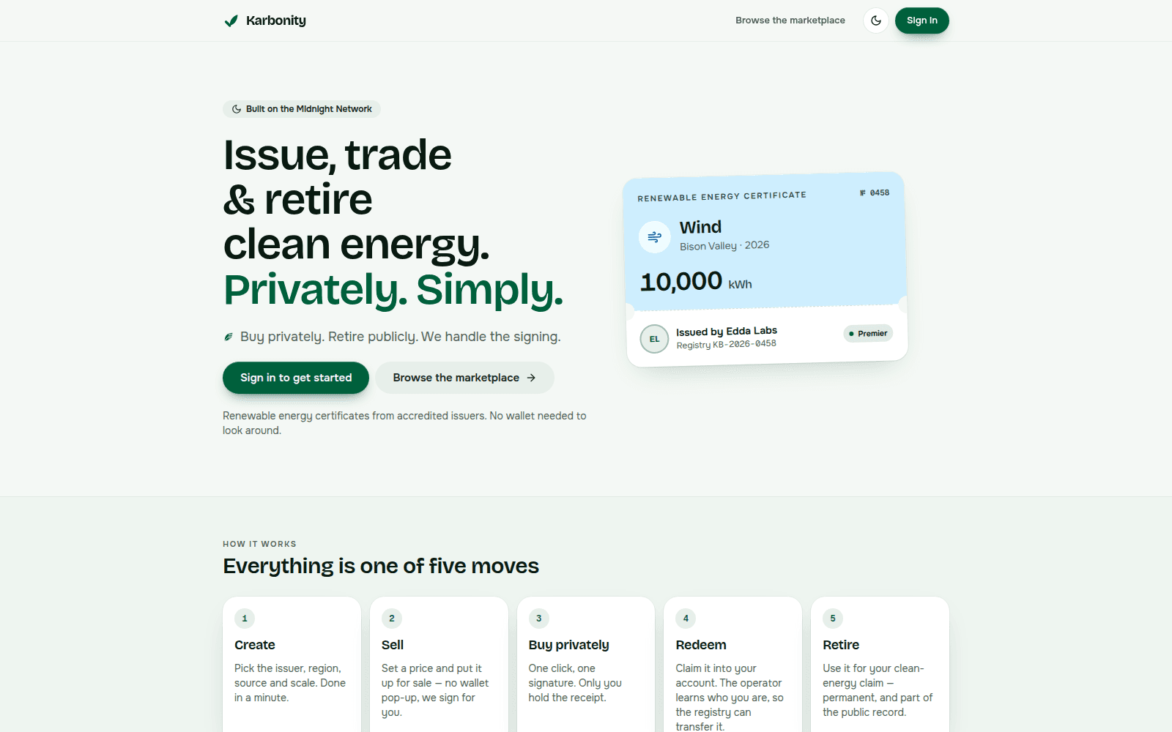Click step number 3 circle on Buy privately card
1172x732 pixels.
[x=539, y=619]
